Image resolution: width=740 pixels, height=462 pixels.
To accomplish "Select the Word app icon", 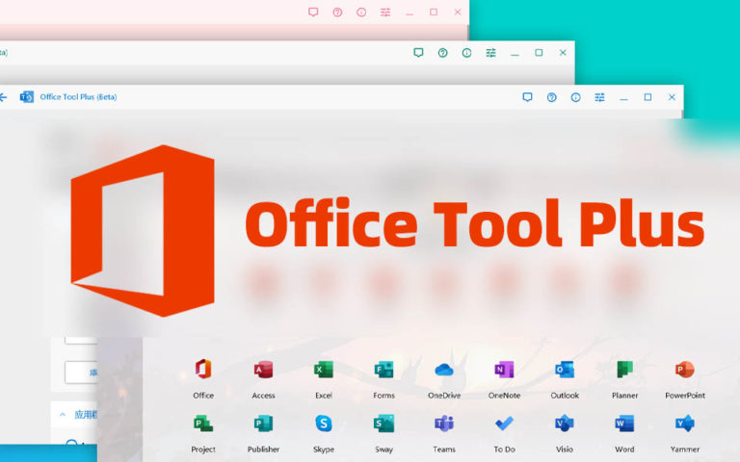I will (x=624, y=423).
